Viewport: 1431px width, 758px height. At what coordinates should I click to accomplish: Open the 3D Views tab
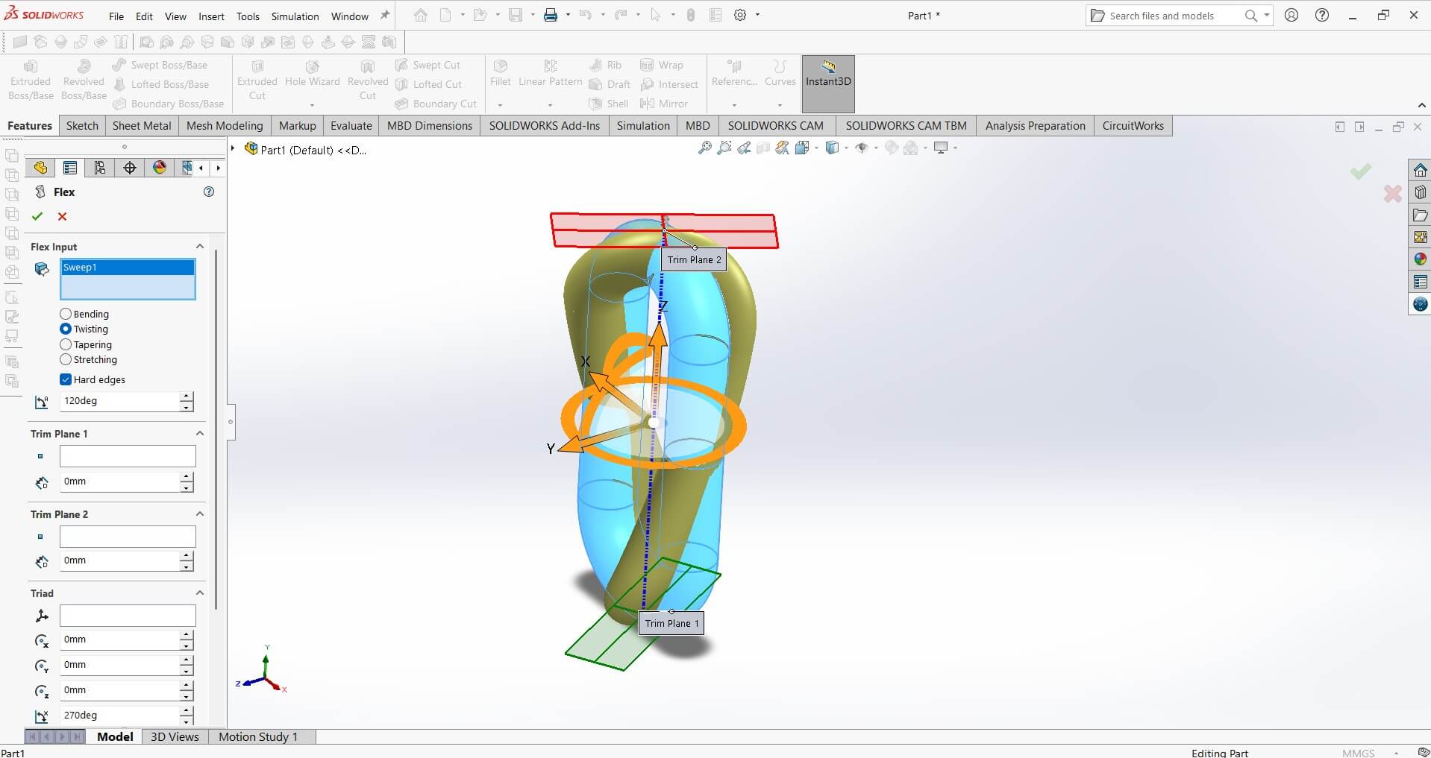pyautogui.click(x=175, y=736)
